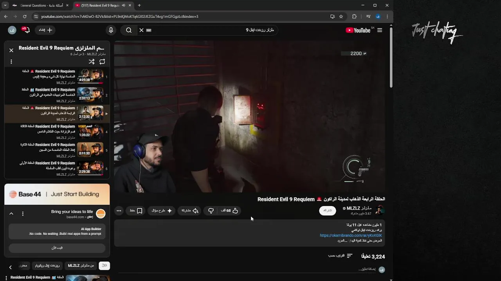Image resolution: width=501 pixels, height=281 pixels.
Task: Open the YouTube account avatar menu
Action: [12, 30]
